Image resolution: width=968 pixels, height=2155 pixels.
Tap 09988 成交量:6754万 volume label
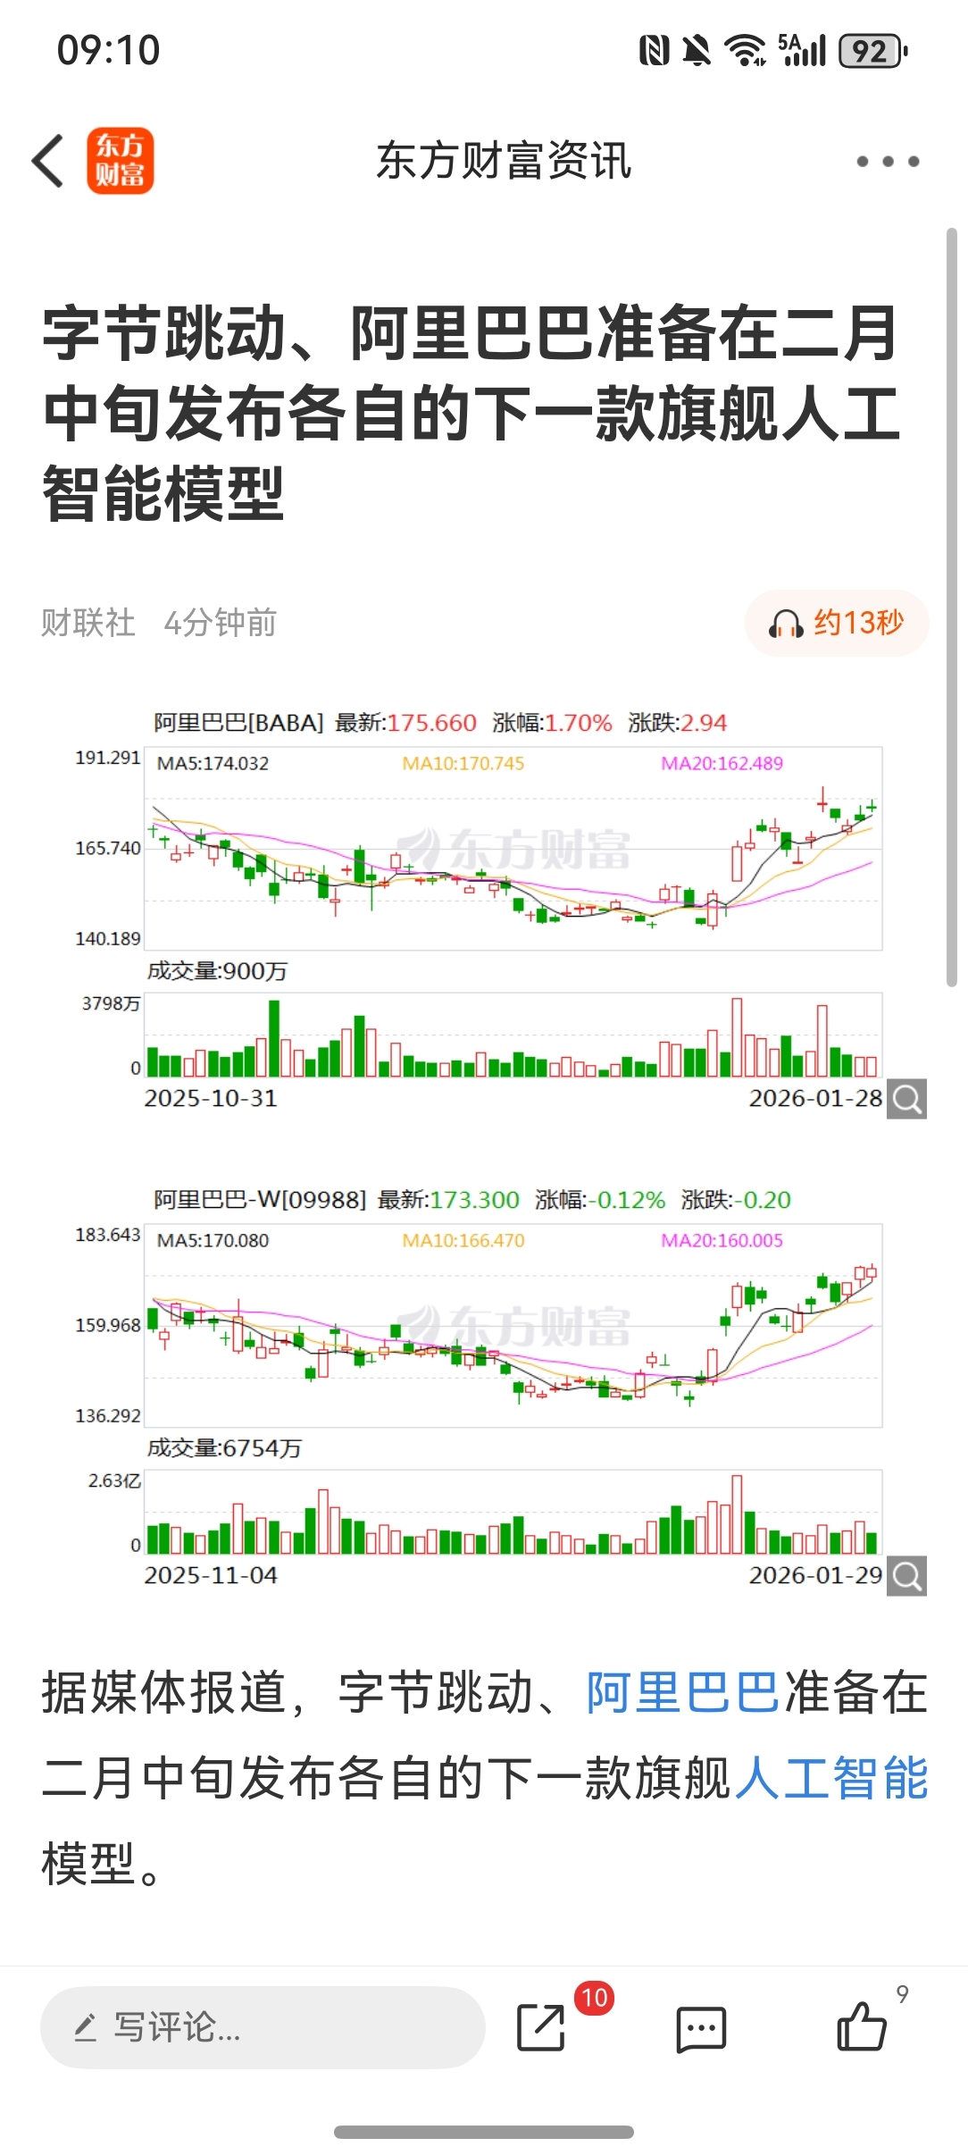(224, 1448)
